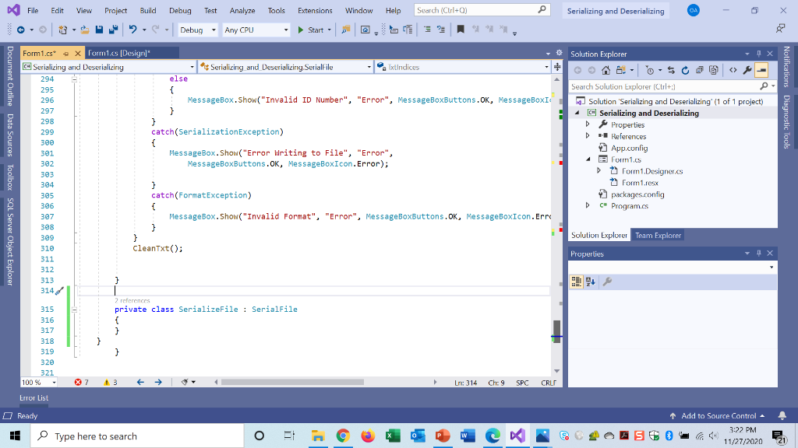Click the Save All toolbar icon
This screenshot has width=798, height=448.
pos(113,31)
